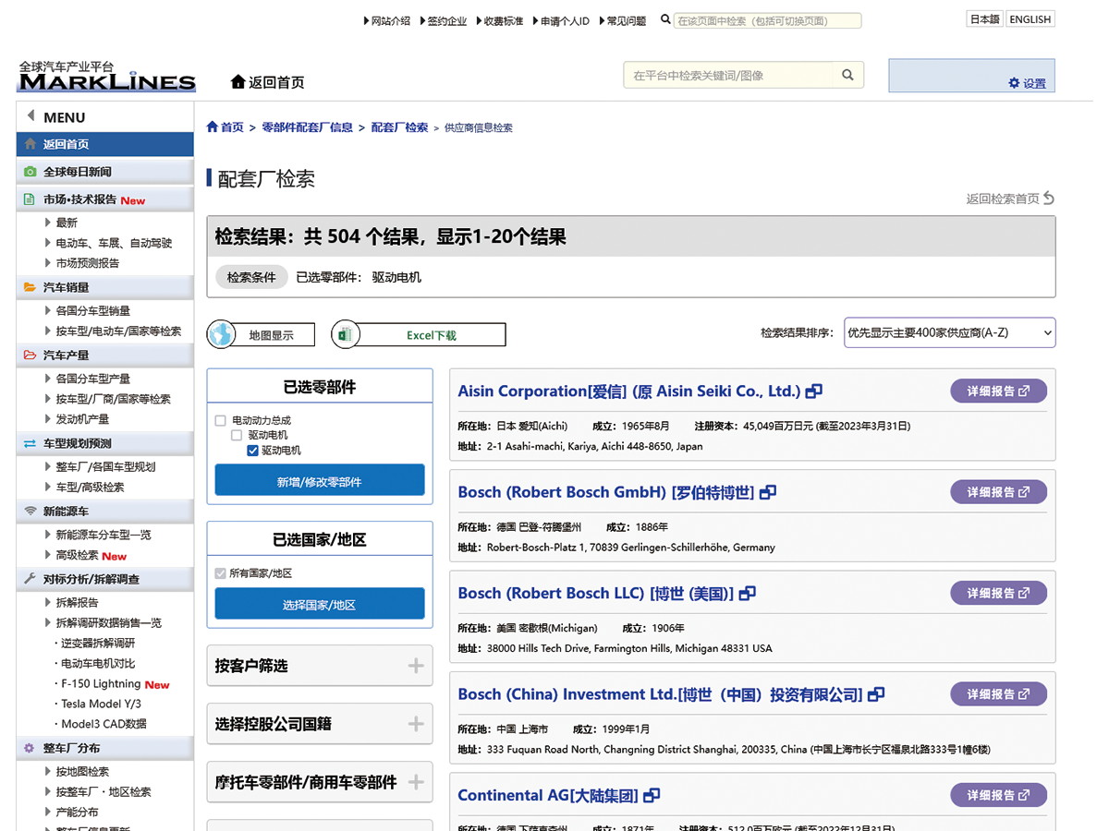The height and width of the screenshot is (831, 1109).
Task: Expand 电动车、车展、自动驾驶 menu entry
Action: 108,243
